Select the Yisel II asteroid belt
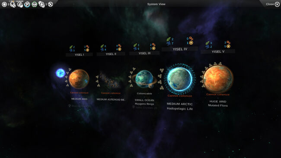 click(x=109, y=80)
